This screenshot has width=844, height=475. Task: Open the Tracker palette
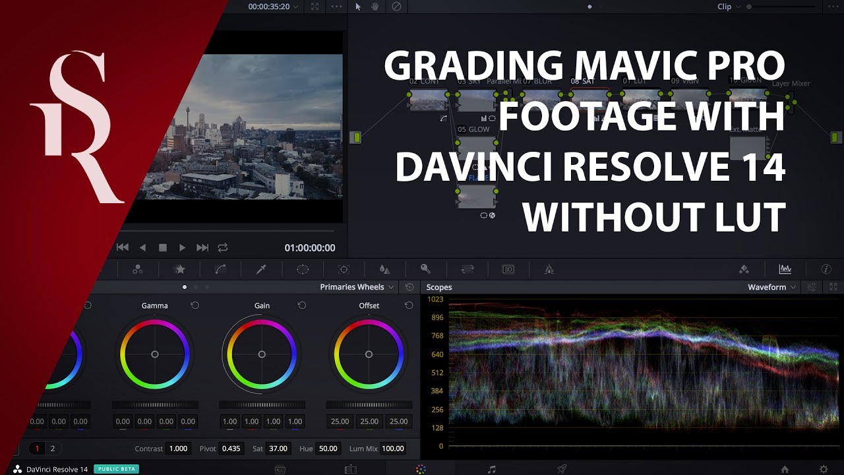344,269
